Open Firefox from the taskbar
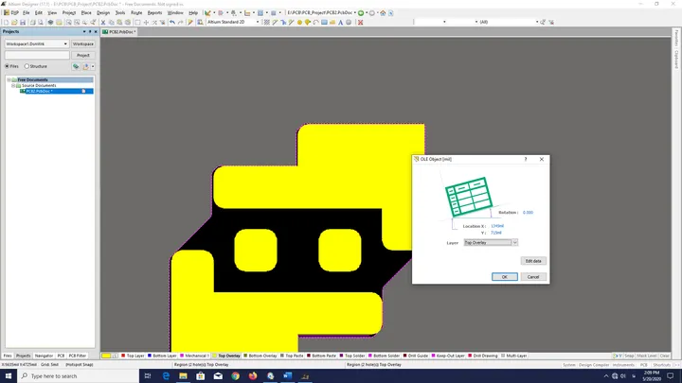Viewport: 682px width, 383px height. coord(253,375)
